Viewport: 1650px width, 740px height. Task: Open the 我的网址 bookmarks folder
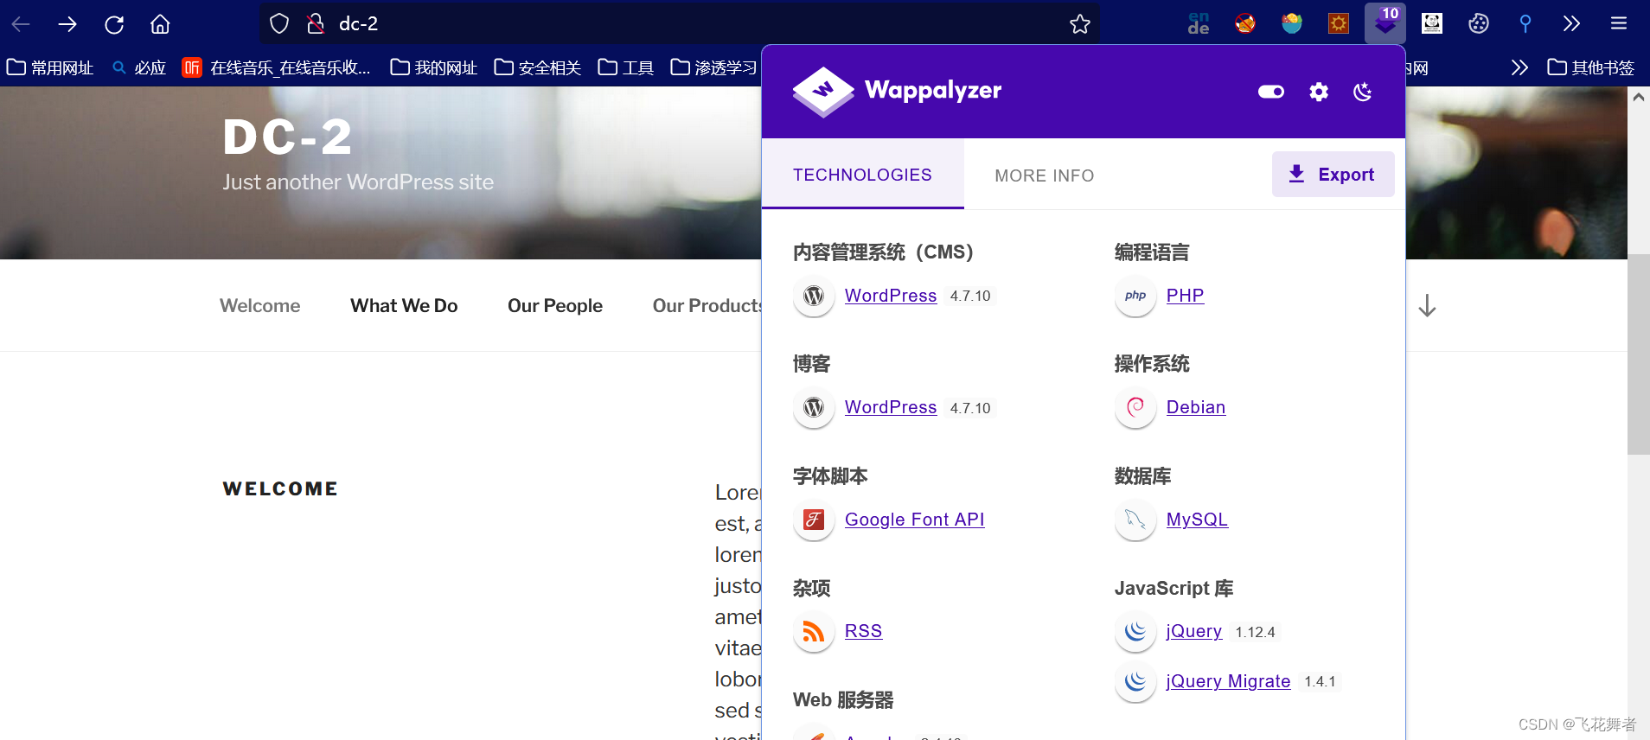434,67
